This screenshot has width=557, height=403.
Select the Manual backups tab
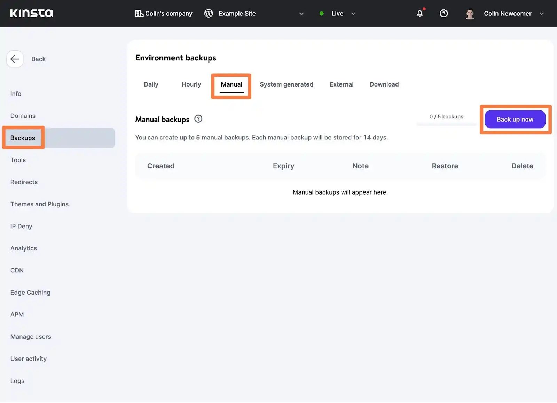[232, 84]
